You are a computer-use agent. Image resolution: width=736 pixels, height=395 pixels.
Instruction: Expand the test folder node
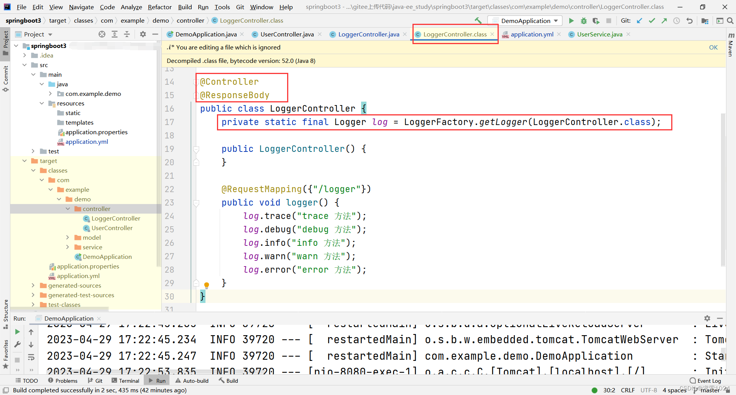tap(33, 151)
